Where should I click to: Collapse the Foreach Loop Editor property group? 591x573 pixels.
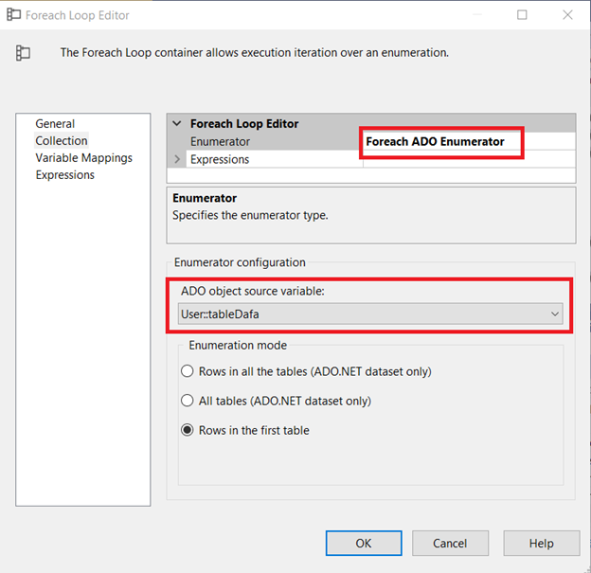click(177, 124)
